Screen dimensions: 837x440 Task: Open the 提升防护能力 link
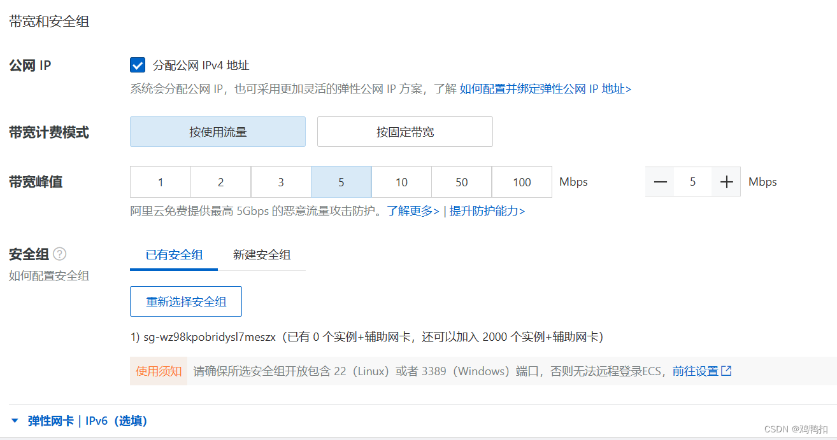pyautogui.click(x=487, y=211)
